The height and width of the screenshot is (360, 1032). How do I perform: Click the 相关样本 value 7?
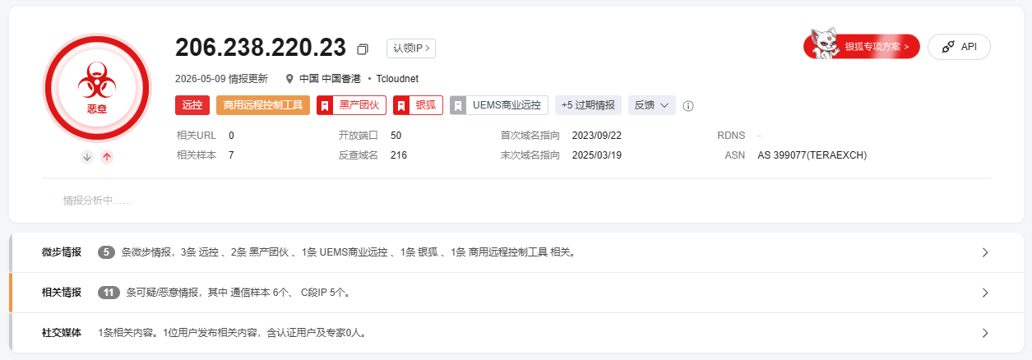point(231,155)
